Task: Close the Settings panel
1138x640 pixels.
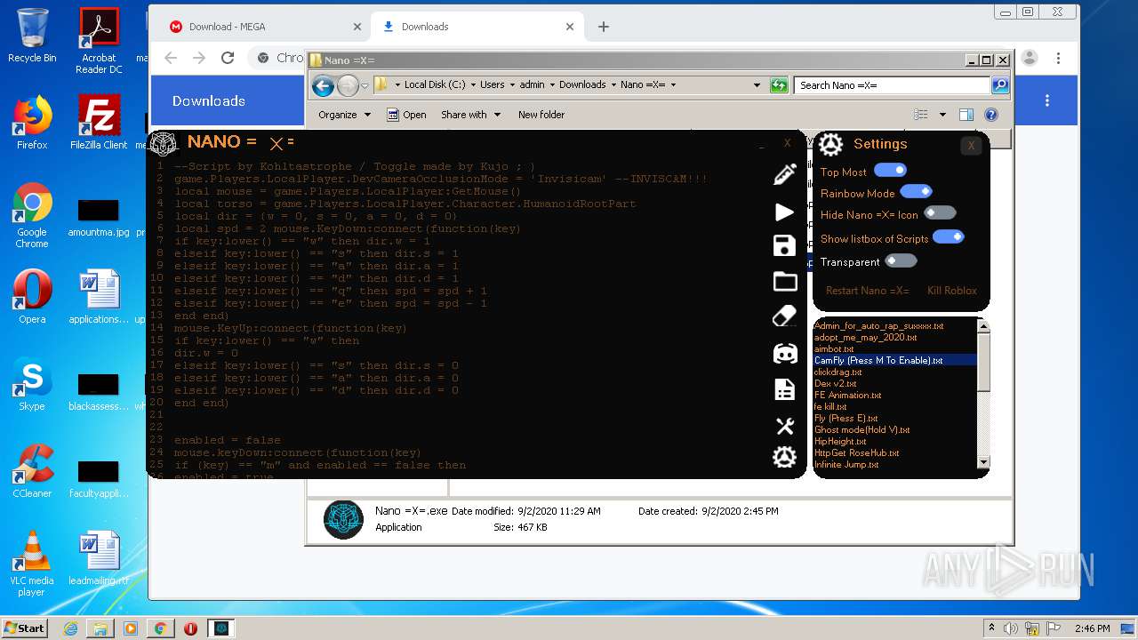Action: [971, 145]
